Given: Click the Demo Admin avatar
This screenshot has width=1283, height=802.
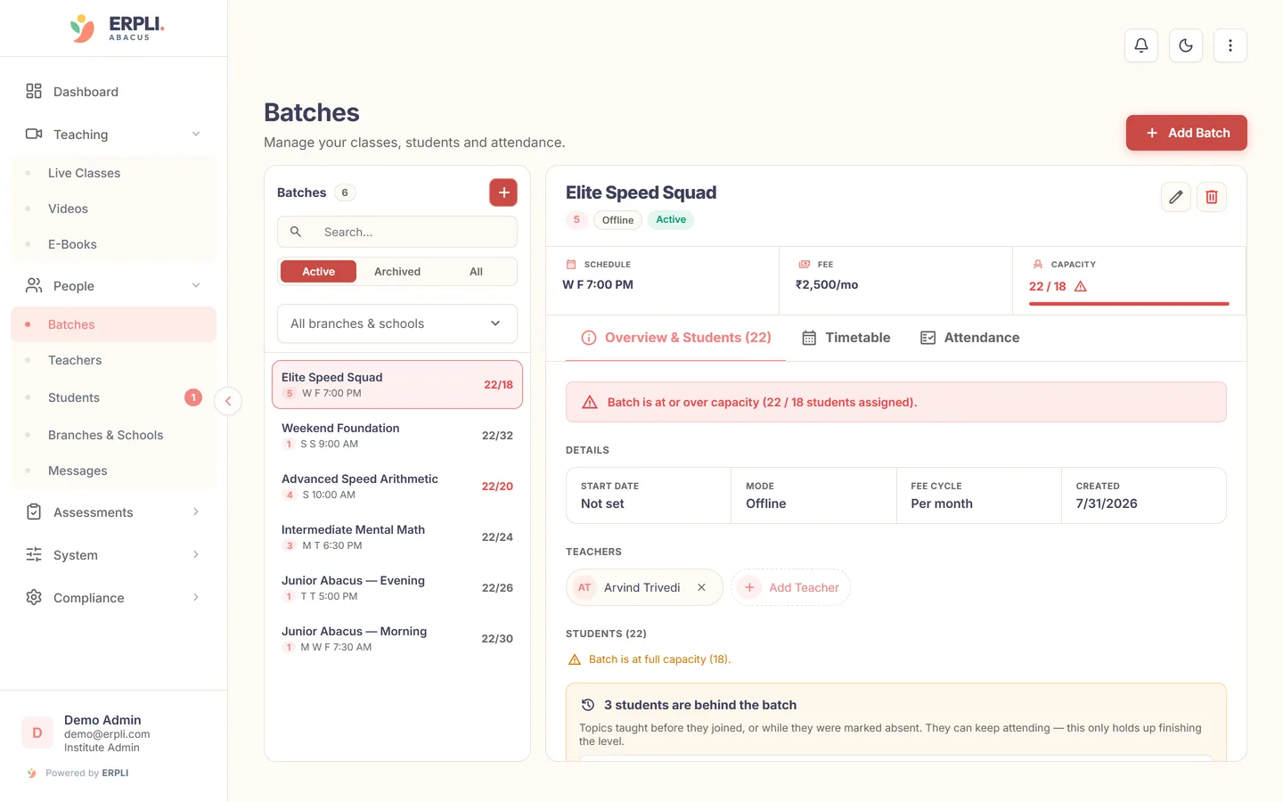Looking at the screenshot, I should (x=37, y=732).
